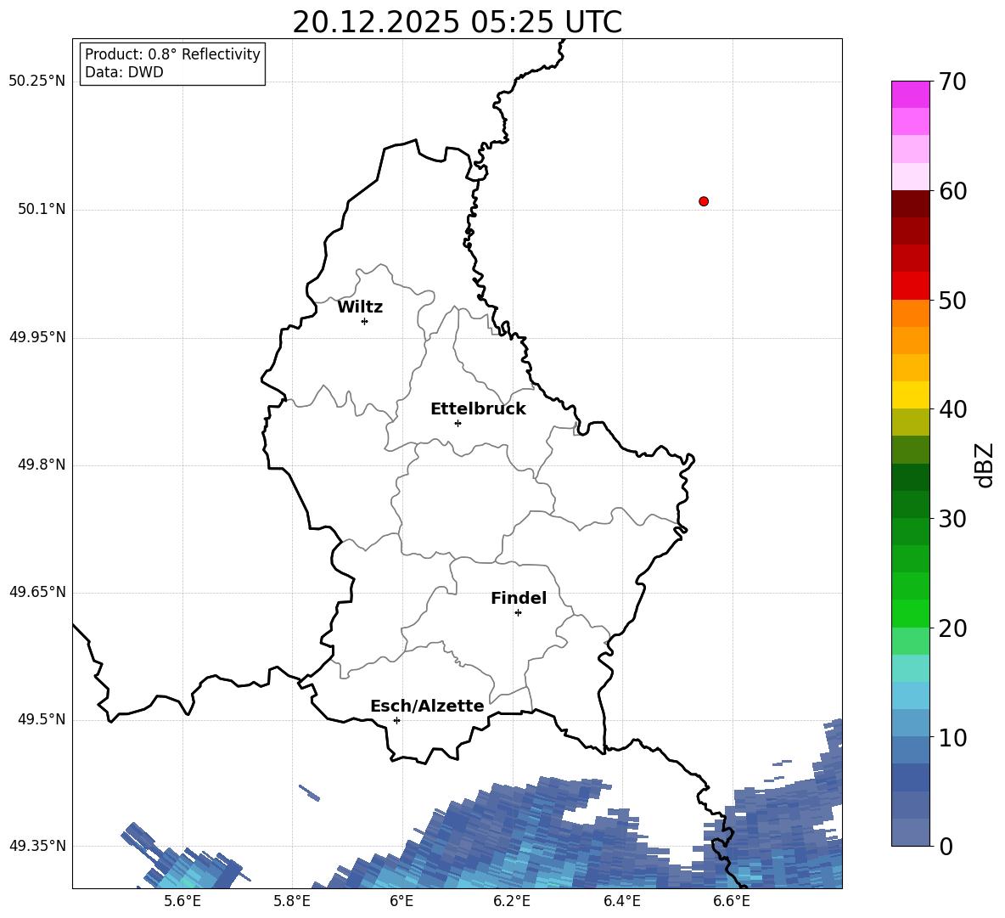Click the magenta top colorbar swatch
Image resolution: width=1005 pixels, height=918 pixels.
[x=910, y=94]
